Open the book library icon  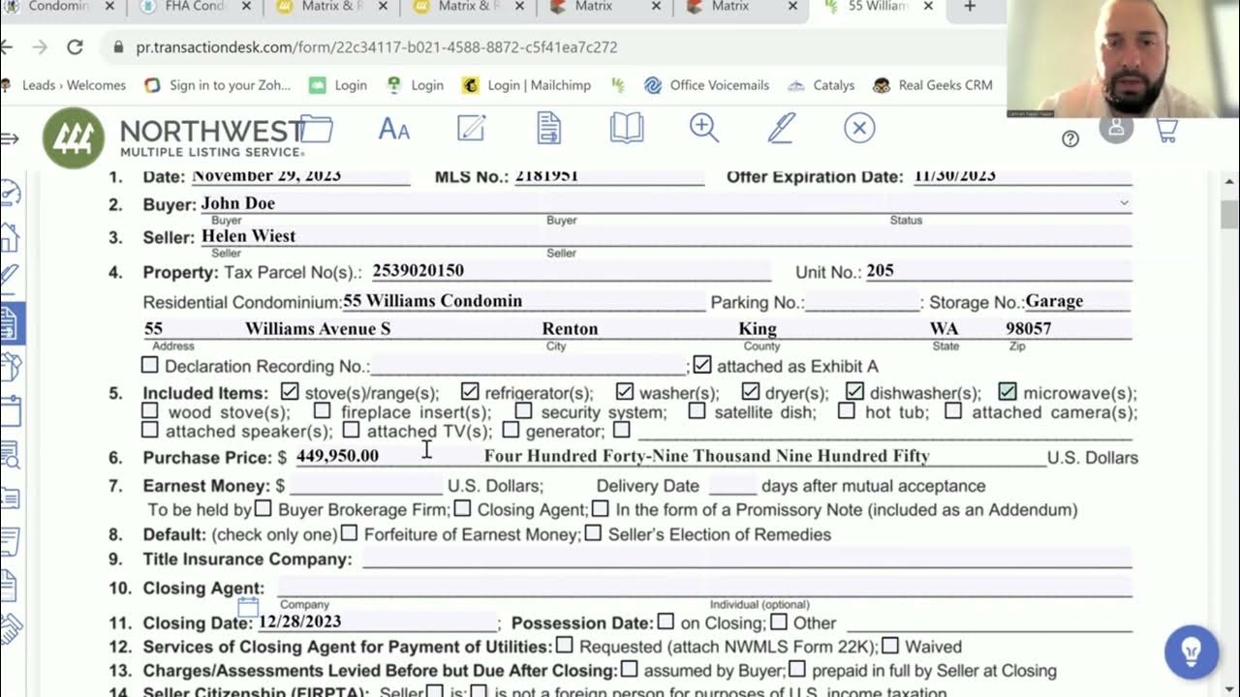pyautogui.click(x=627, y=128)
